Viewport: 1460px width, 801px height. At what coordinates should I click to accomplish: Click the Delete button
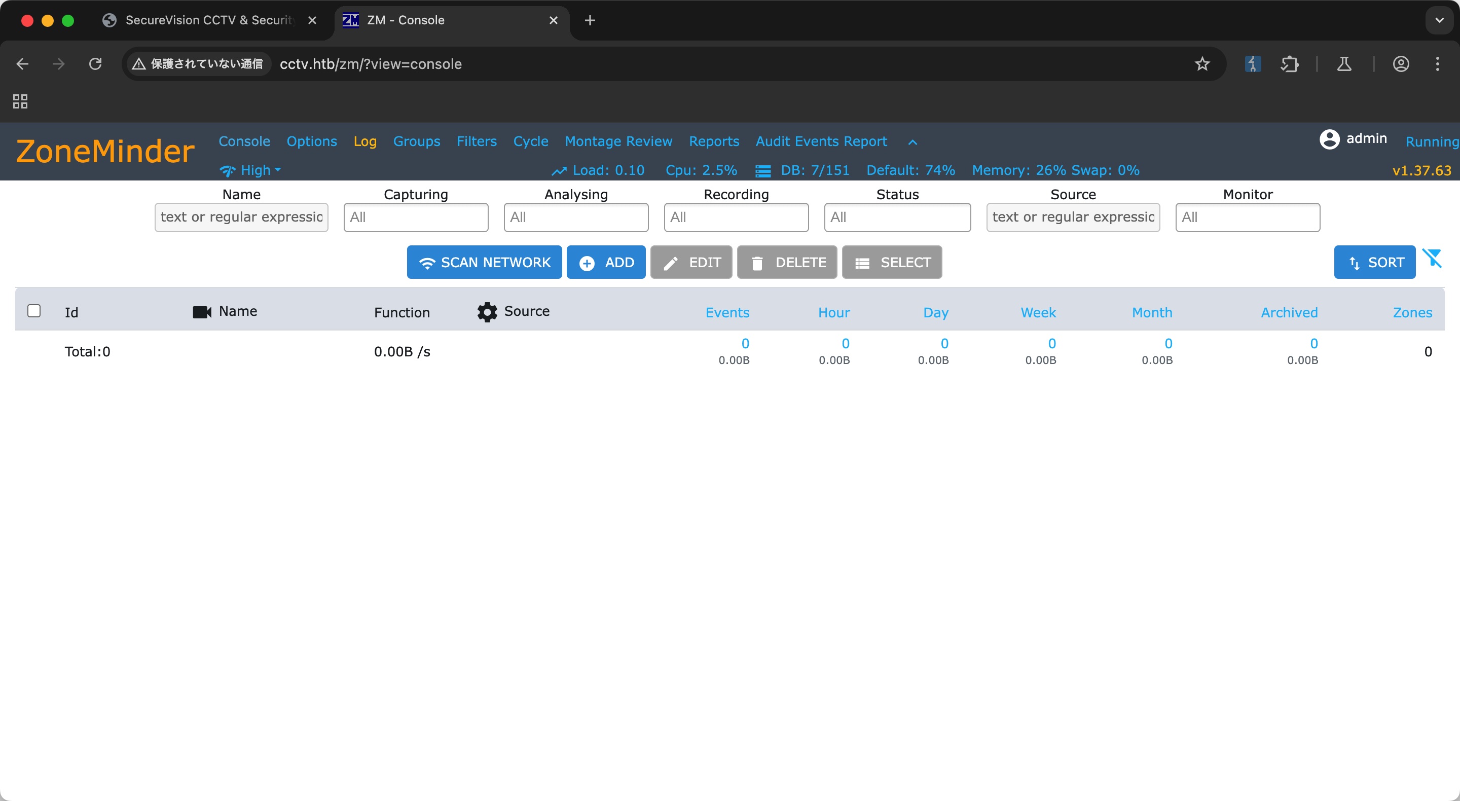(787, 262)
